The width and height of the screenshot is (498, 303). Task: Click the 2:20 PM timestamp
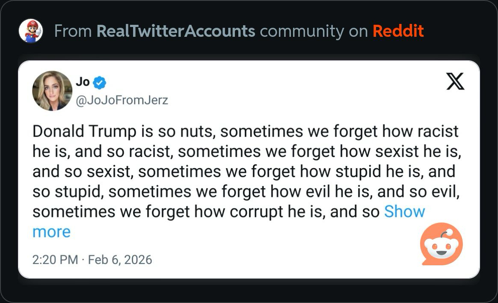(x=55, y=259)
